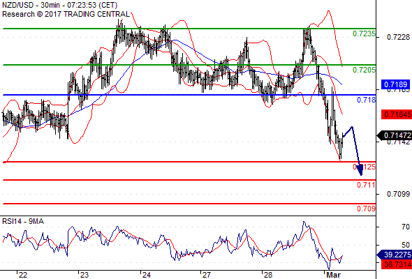Click the 70 level on RSI axis
412x279 pixels.
[x=406, y=227]
